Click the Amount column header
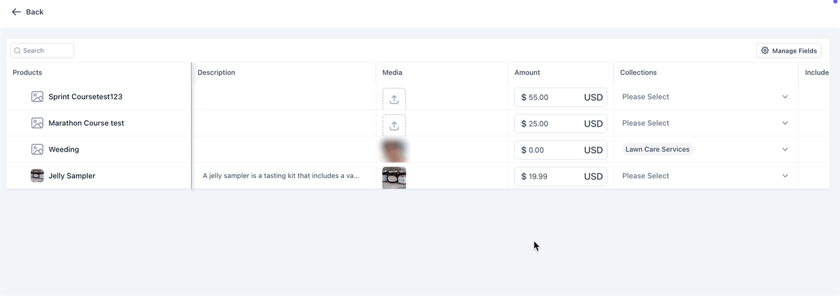 (527, 73)
